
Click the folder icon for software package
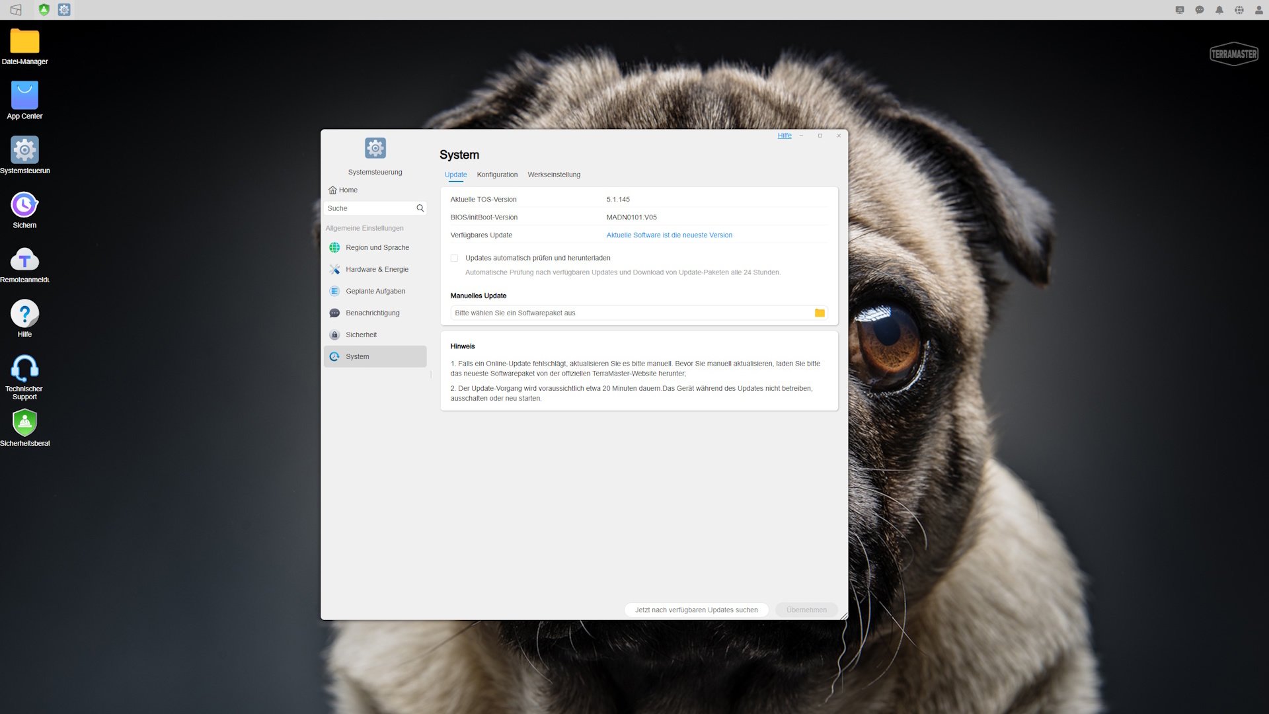click(820, 313)
